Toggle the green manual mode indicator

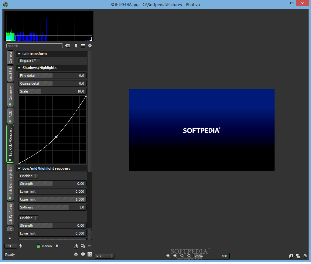click(39, 246)
